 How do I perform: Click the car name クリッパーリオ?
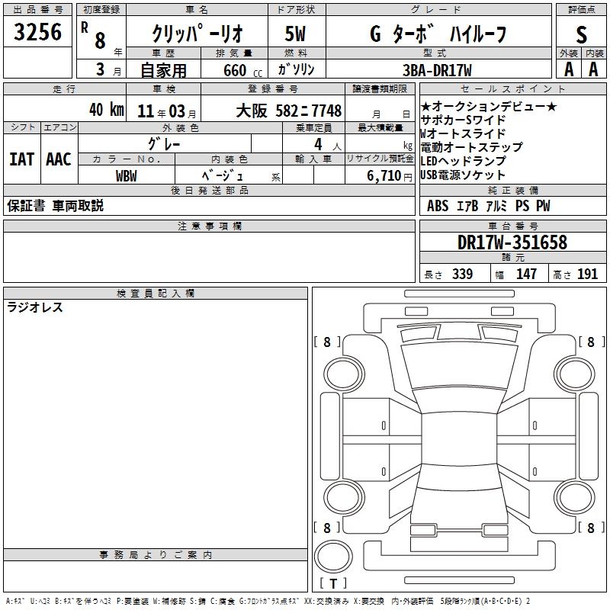[x=198, y=34]
